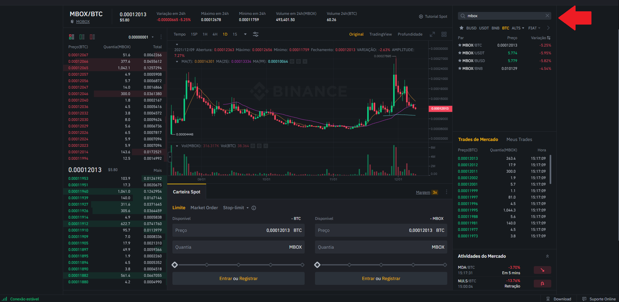619x302 pixels.
Task: Remove the MA indicator from chart
Action: pos(305,61)
